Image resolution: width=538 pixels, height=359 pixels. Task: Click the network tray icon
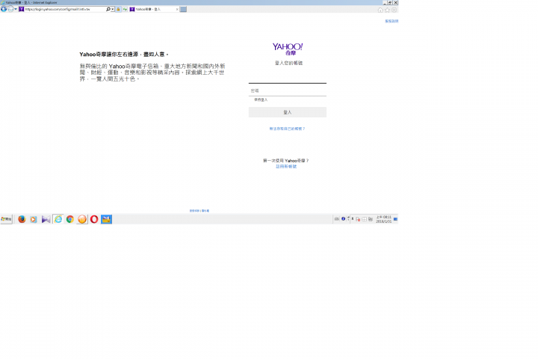click(x=370, y=219)
